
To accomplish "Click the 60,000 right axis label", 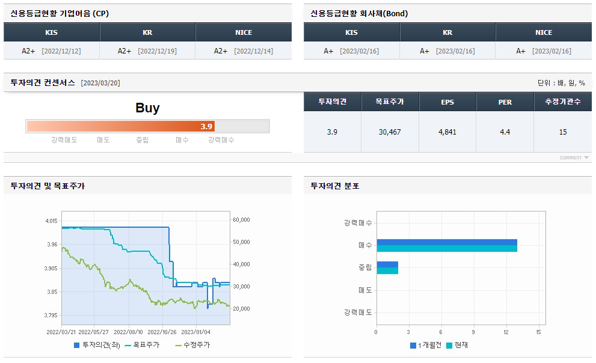I will pos(241,219).
